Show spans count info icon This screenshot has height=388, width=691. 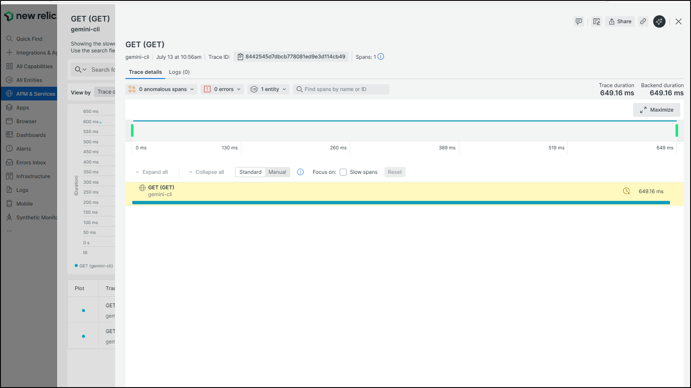coord(381,57)
